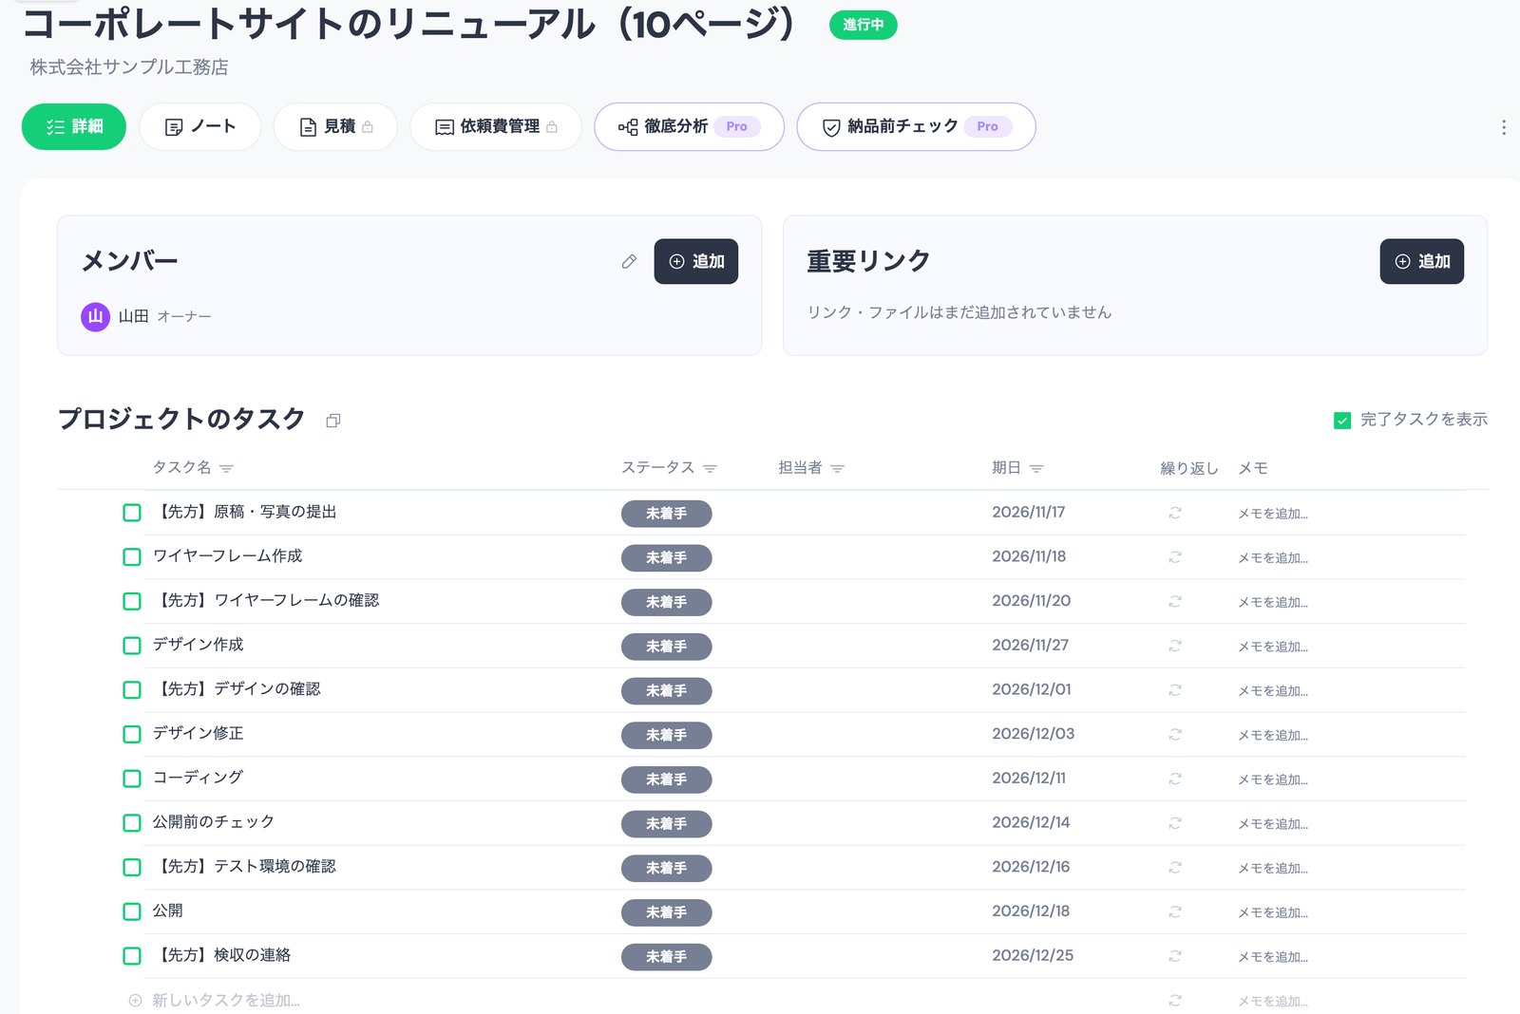Open the ステータス column filter
1520x1014 pixels.
pos(710,469)
